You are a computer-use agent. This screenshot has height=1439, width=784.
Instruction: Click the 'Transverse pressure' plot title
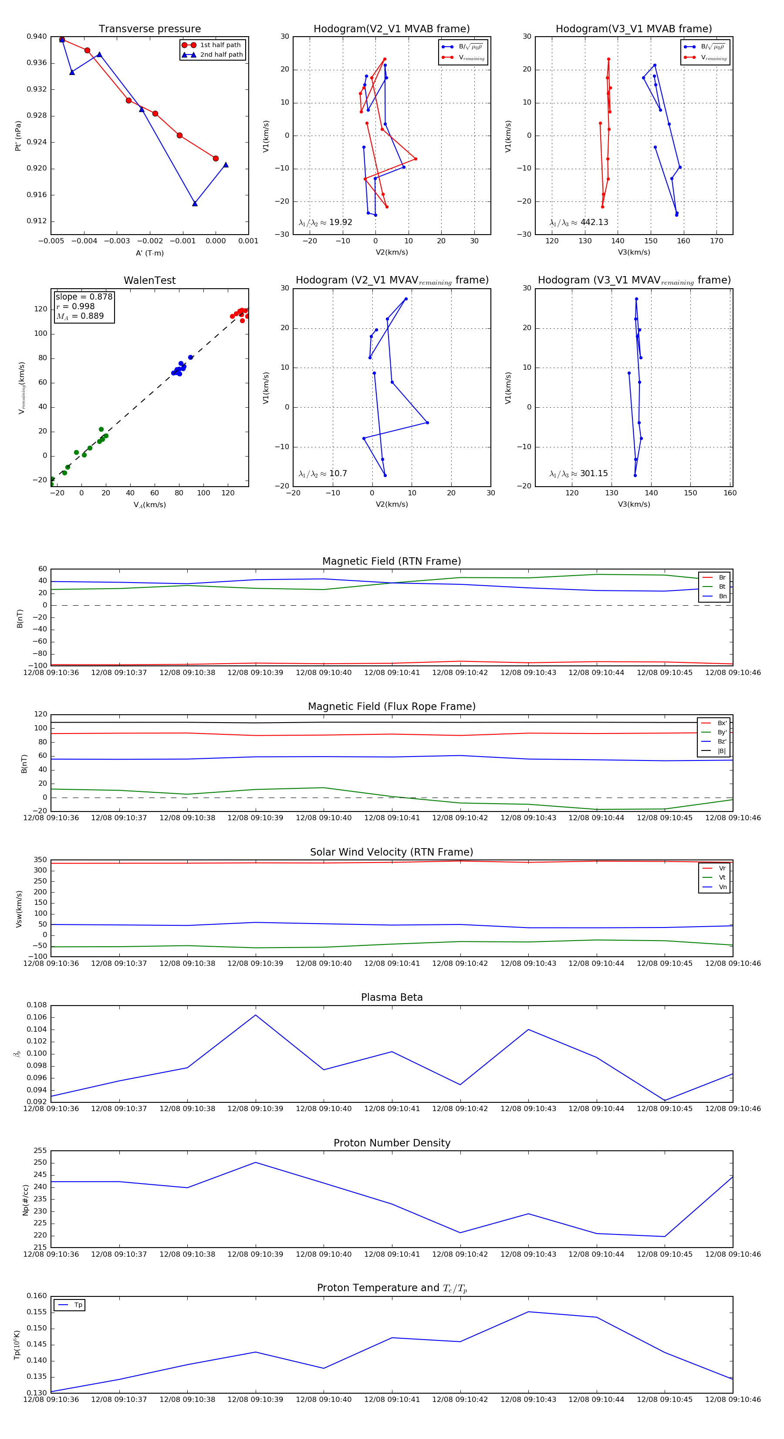(x=149, y=29)
